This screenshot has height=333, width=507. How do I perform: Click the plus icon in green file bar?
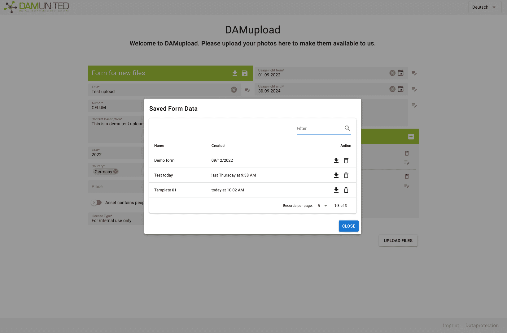click(x=411, y=137)
